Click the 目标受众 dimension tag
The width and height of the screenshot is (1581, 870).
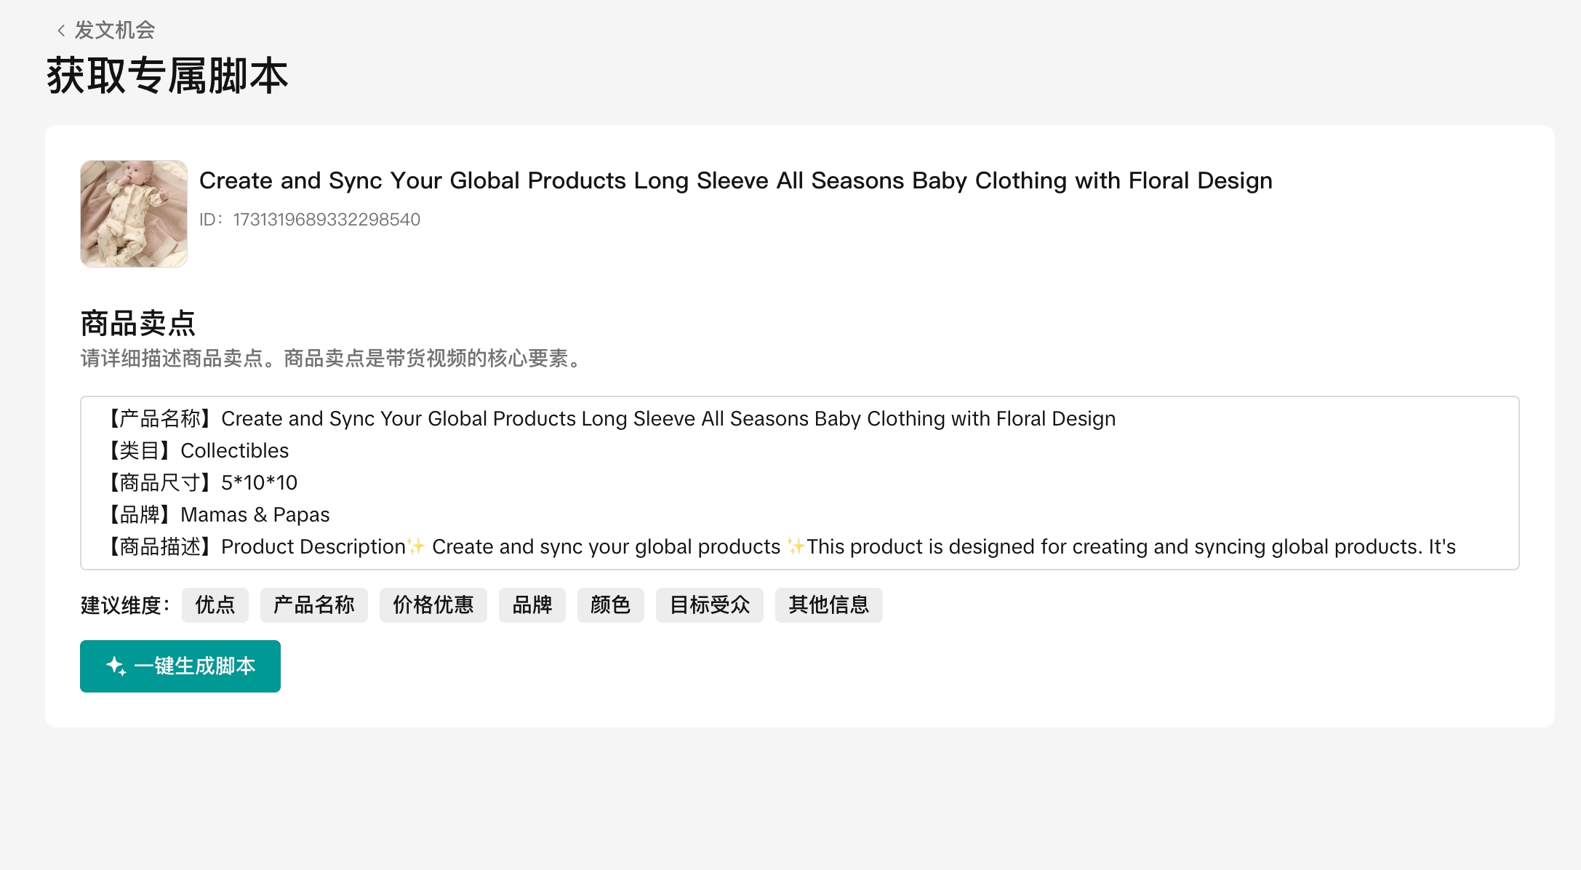pyautogui.click(x=710, y=605)
